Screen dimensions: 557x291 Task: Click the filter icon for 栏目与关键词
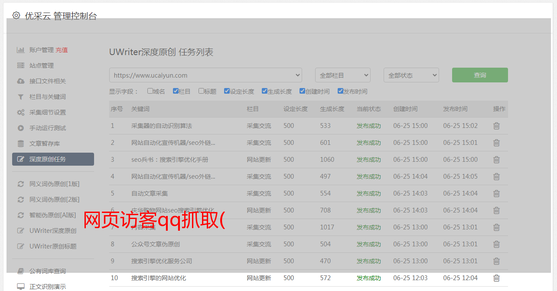(20, 97)
